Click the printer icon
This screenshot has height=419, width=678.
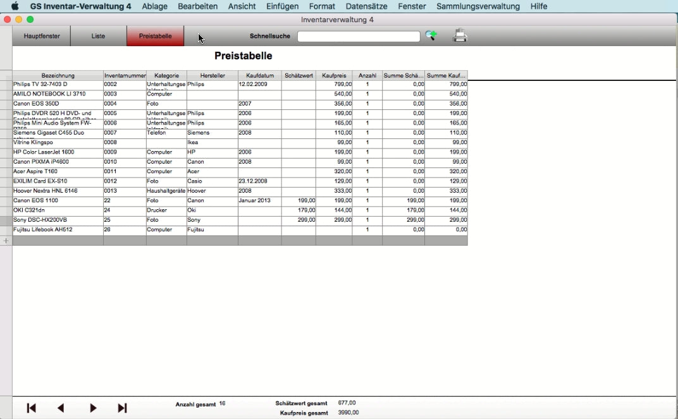tap(460, 35)
